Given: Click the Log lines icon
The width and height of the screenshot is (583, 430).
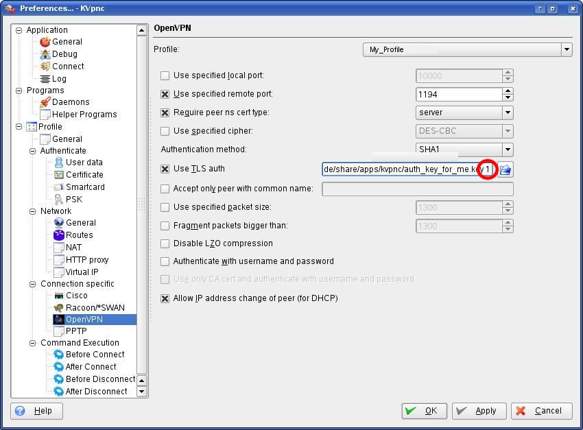Looking at the screenshot, I should (45, 79).
